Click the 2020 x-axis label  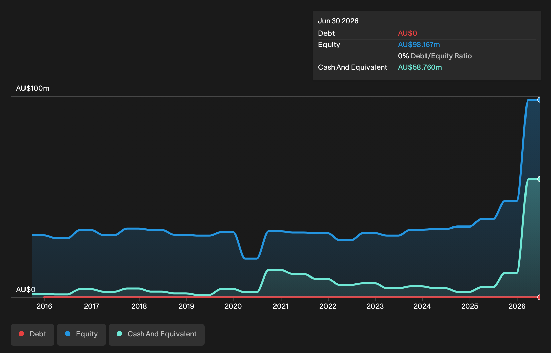click(x=233, y=306)
